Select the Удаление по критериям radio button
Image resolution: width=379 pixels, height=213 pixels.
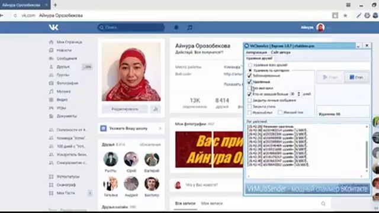(x=250, y=70)
